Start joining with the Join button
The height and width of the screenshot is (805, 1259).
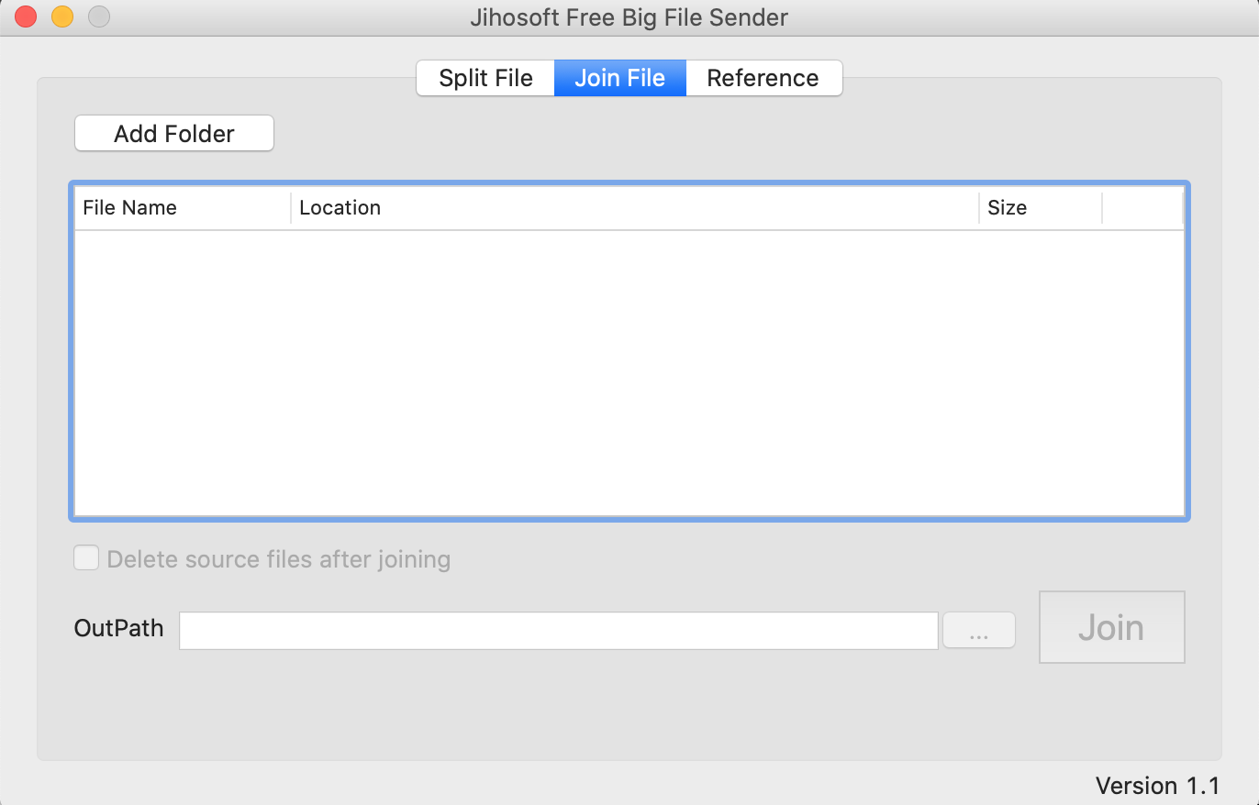click(1112, 627)
